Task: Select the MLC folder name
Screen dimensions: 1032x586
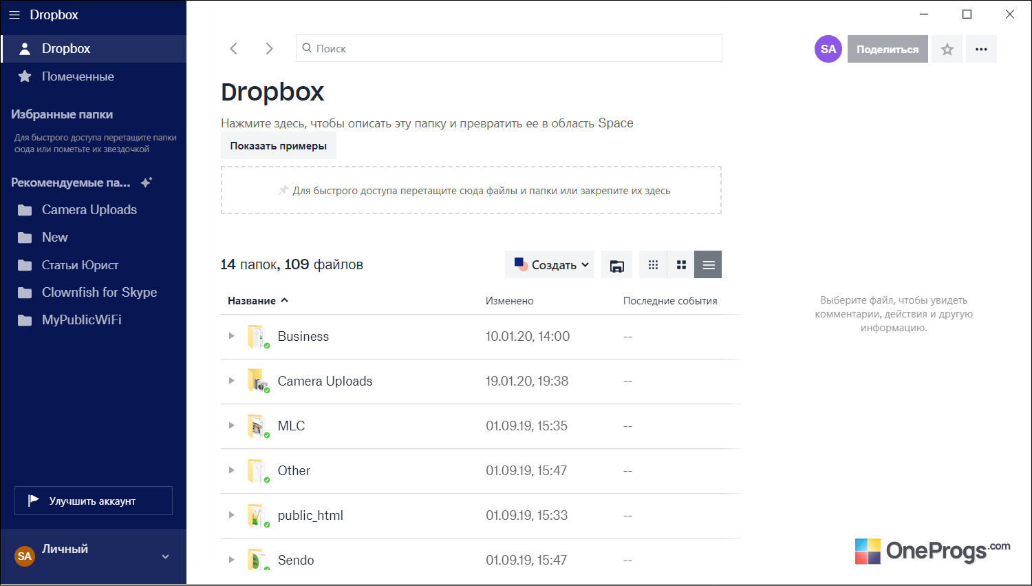Action: (x=291, y=426)
